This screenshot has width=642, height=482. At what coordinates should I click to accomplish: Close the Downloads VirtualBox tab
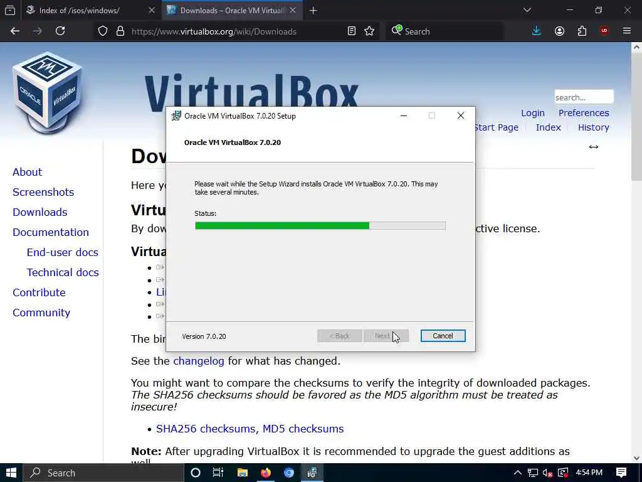point(293,10)
